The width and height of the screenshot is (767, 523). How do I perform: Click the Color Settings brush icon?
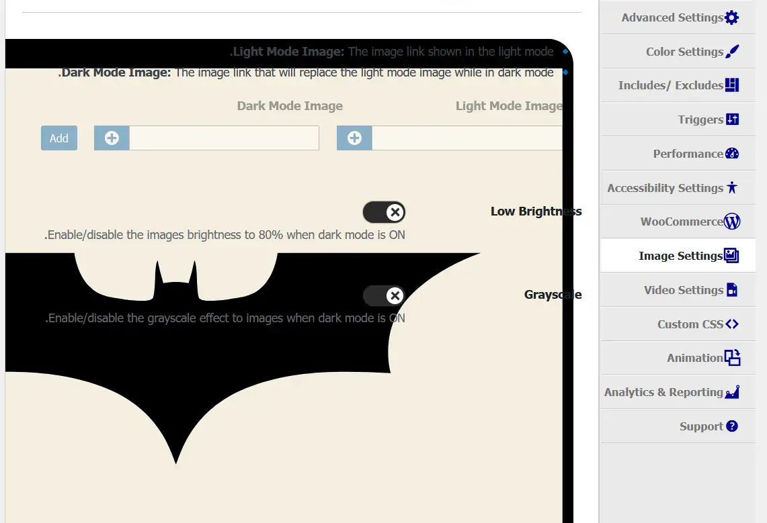point(732,51)
